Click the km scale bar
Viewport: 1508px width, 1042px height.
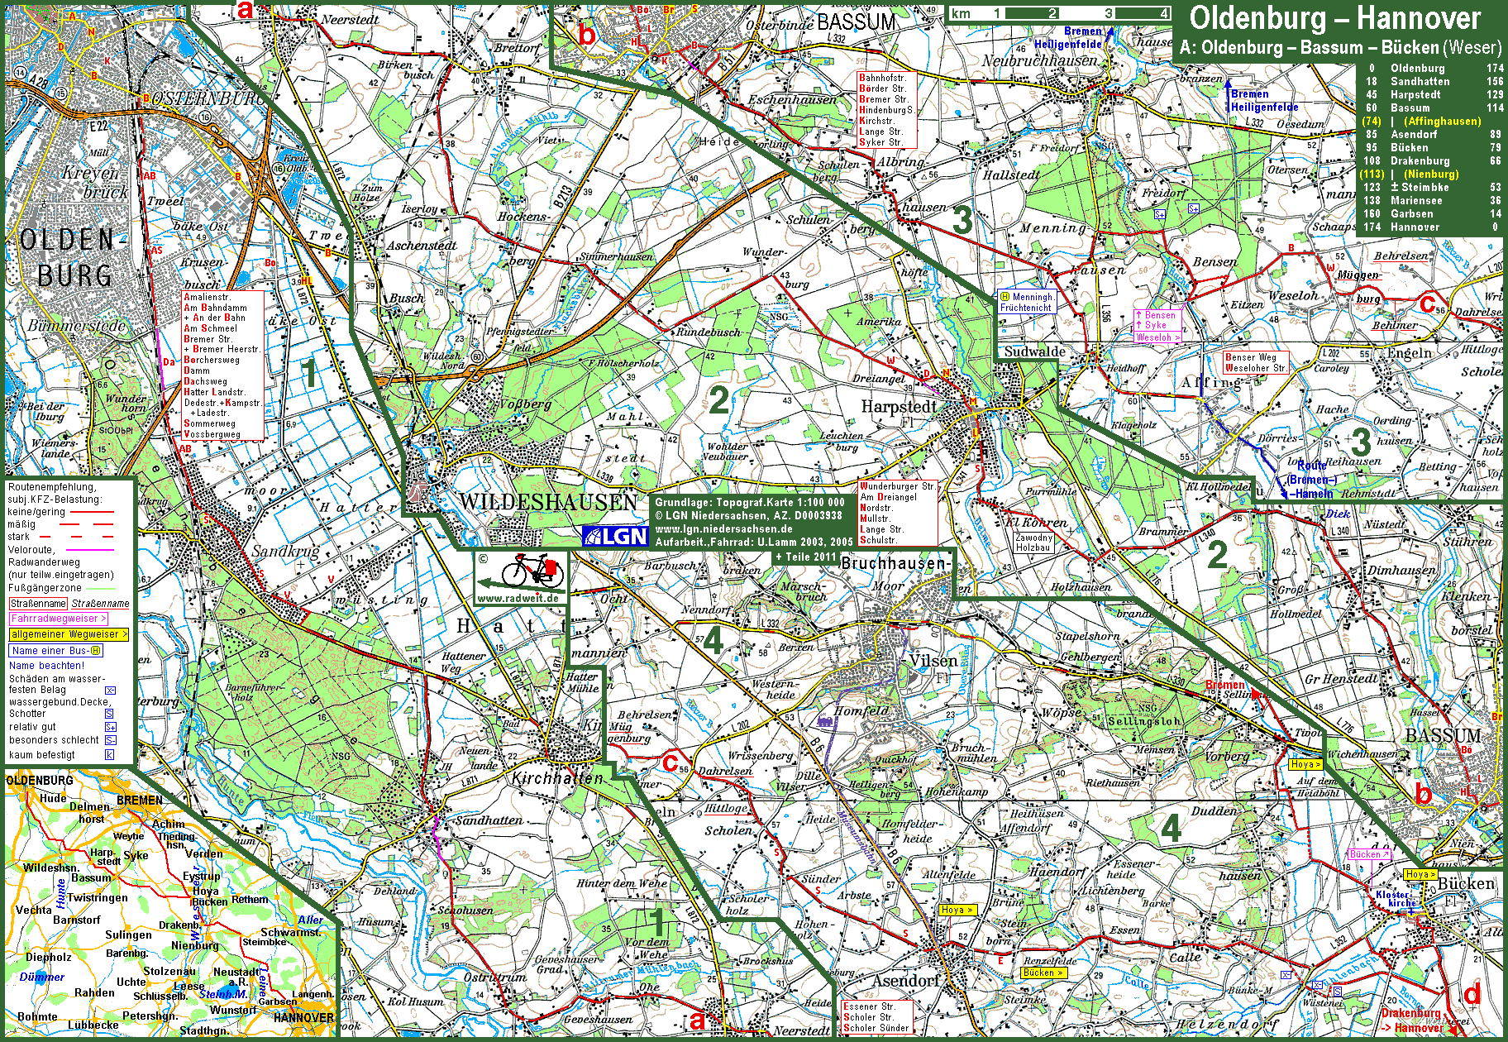1059,14
